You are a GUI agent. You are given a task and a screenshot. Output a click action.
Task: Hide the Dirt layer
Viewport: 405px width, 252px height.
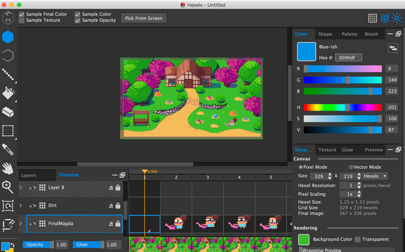pyautogui.click(x=32, y=205)
